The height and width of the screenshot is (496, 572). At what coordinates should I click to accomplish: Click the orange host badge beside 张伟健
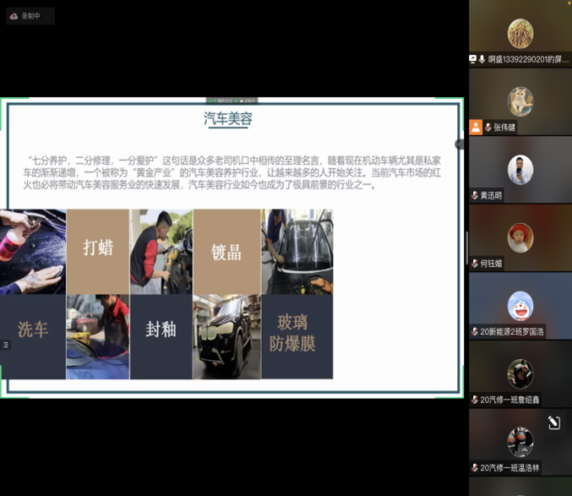click(x=476, y=128)
